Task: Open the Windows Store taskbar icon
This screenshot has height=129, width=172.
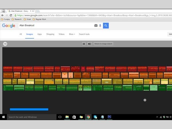Action: point(74,117)
